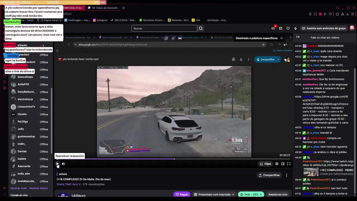
Task: Open PedroDoom157's twitch.tv clip link in chat
Action: tap(328, 163)
